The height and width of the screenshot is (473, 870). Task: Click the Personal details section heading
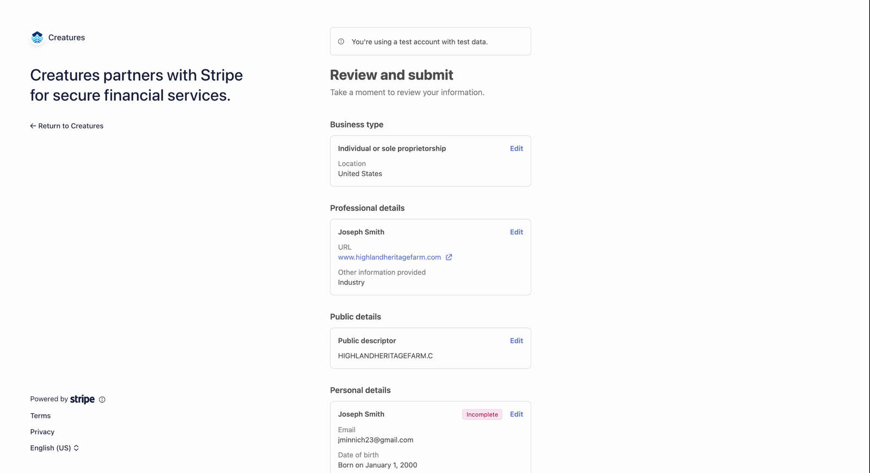coord(360,390)
